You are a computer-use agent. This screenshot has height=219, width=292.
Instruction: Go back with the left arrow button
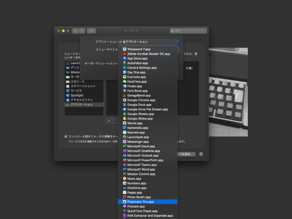click(75, 31)
